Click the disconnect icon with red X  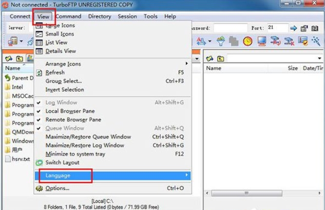pyautogui.click(x=289, y=41)
